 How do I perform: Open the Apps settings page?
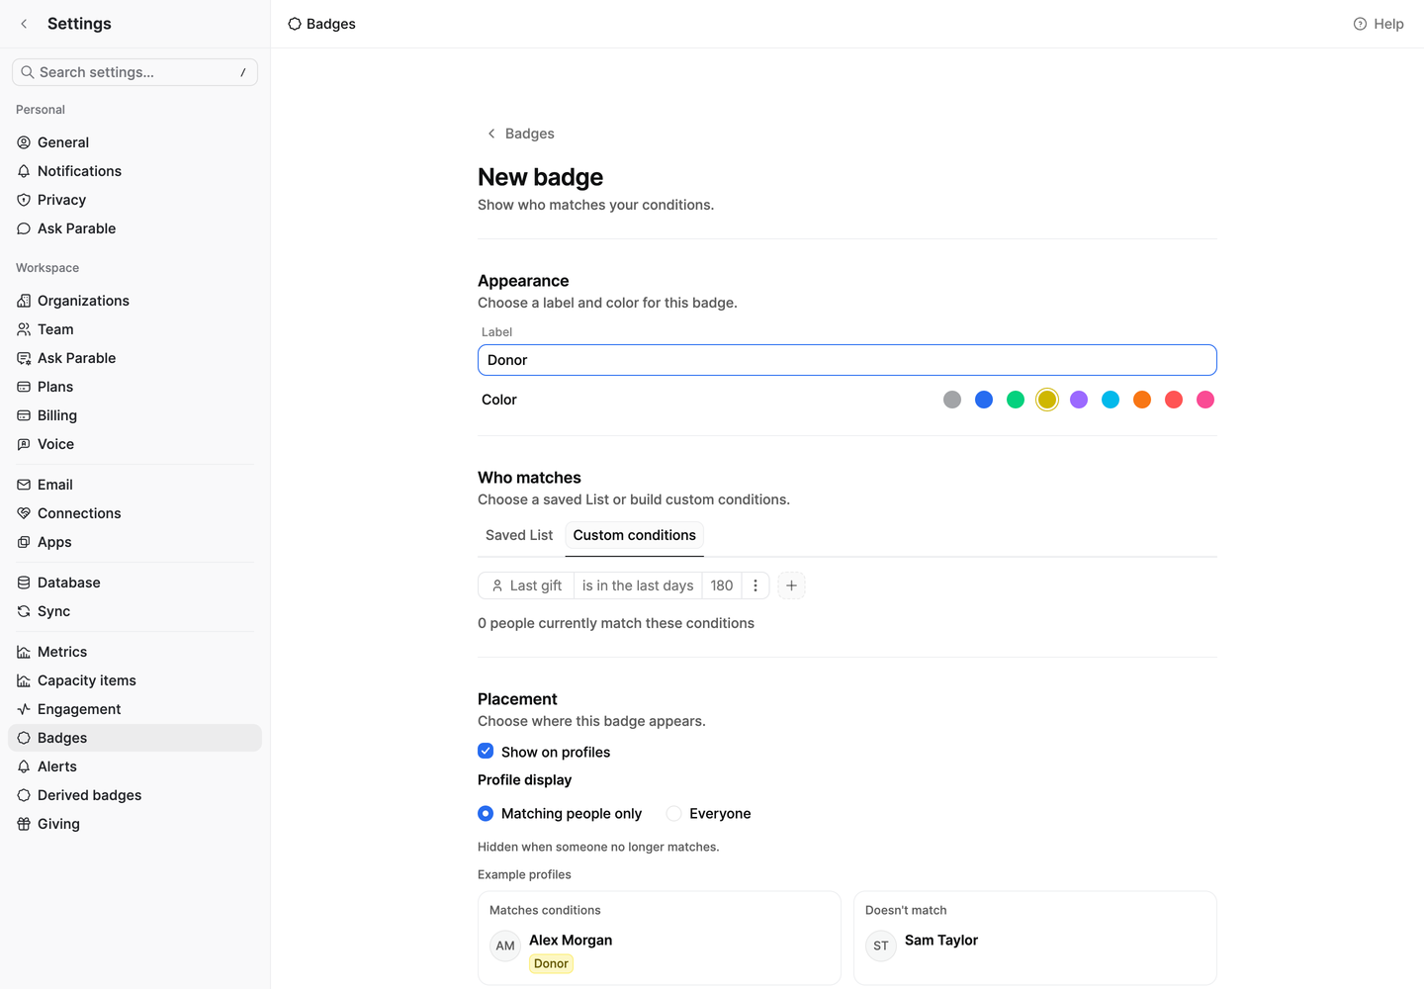point(134,542)
